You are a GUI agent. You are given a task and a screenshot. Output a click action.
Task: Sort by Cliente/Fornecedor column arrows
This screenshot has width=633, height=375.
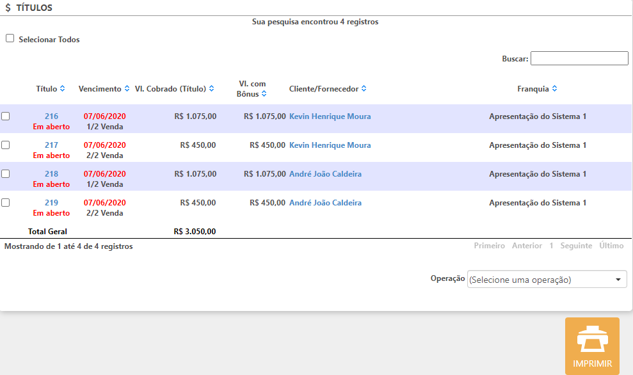[x=365, y=89]
